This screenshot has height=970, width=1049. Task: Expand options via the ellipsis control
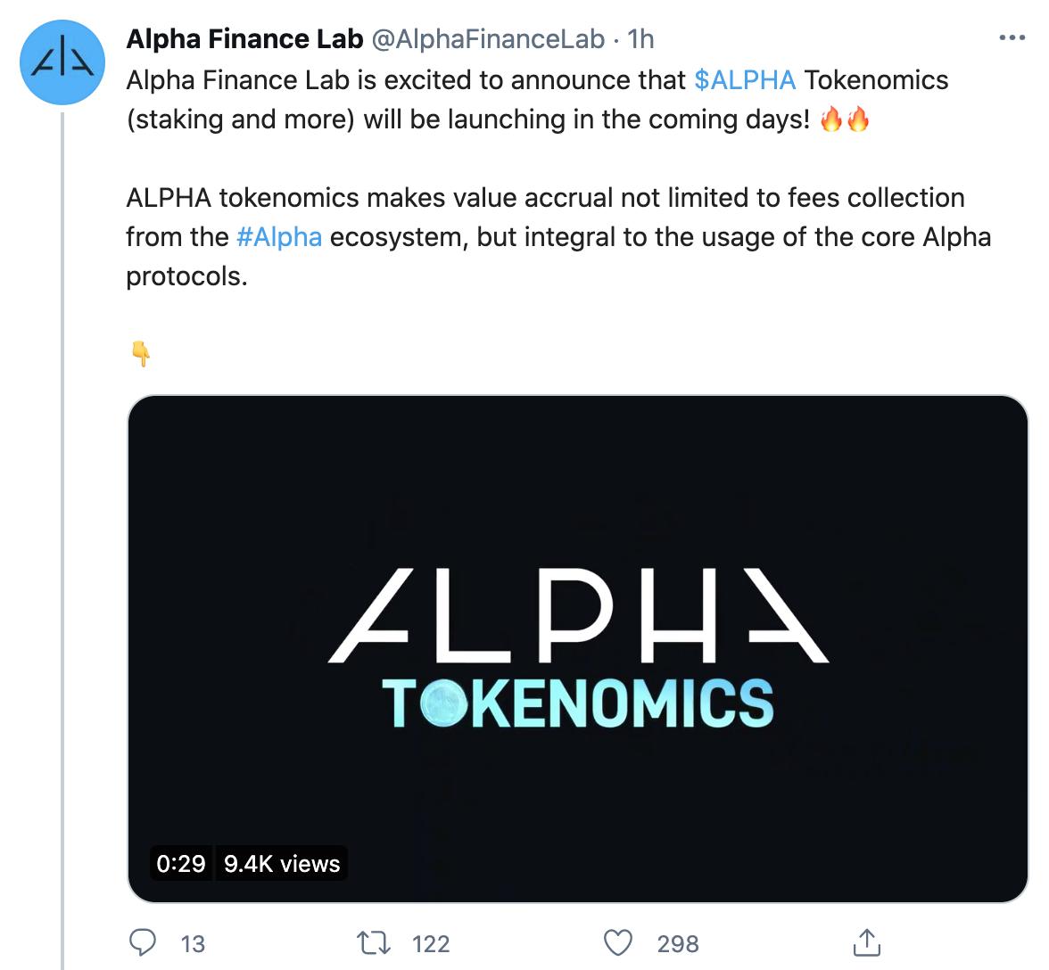tap(1012, 37)
